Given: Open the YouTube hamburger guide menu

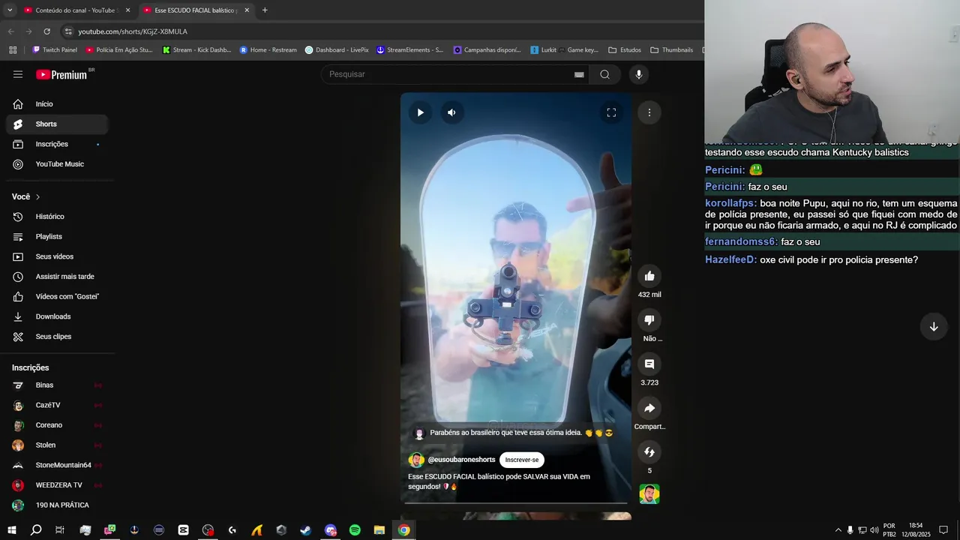Looking at the screenshot, I should (x=18, y=74).
